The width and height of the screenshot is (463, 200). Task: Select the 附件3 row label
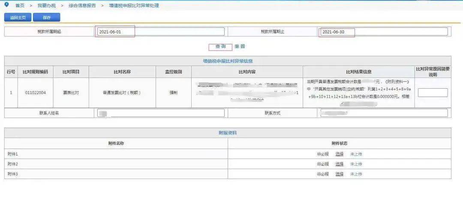click(13, 174)
